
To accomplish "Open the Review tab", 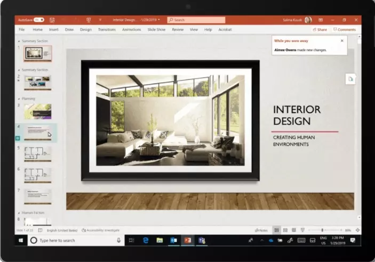I will pos(178,29).
